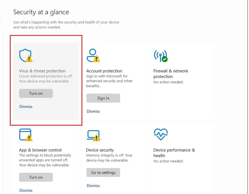
Task: Select the Device security heading
Action: coord(100,150)
